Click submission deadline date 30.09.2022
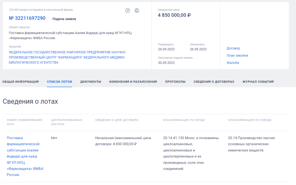The width and height of the screenshot is (296, 185). click(x=166, y=63)
